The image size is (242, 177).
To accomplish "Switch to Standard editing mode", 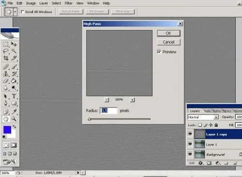I will point(6,146).
